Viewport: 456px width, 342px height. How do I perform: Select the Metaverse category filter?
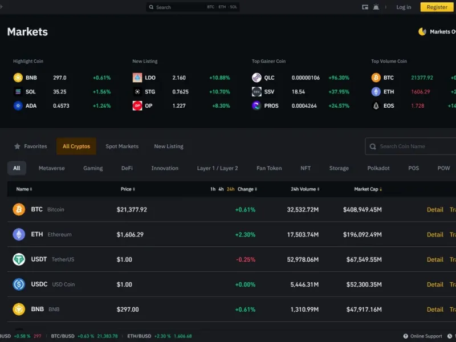pyautogui.click(x=51, y=168)
